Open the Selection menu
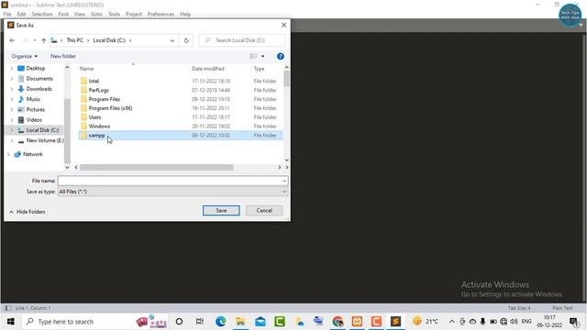The image size is (587, 330). pyautogui.click(x=42, y=15)
